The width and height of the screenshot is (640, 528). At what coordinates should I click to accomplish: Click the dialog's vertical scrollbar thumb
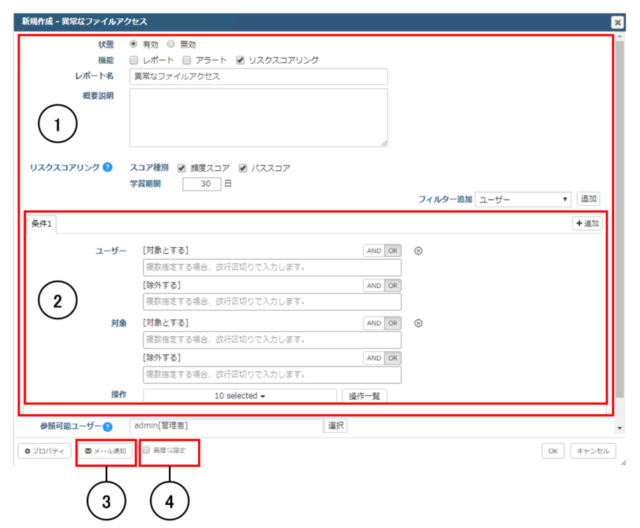coord(620,218)
